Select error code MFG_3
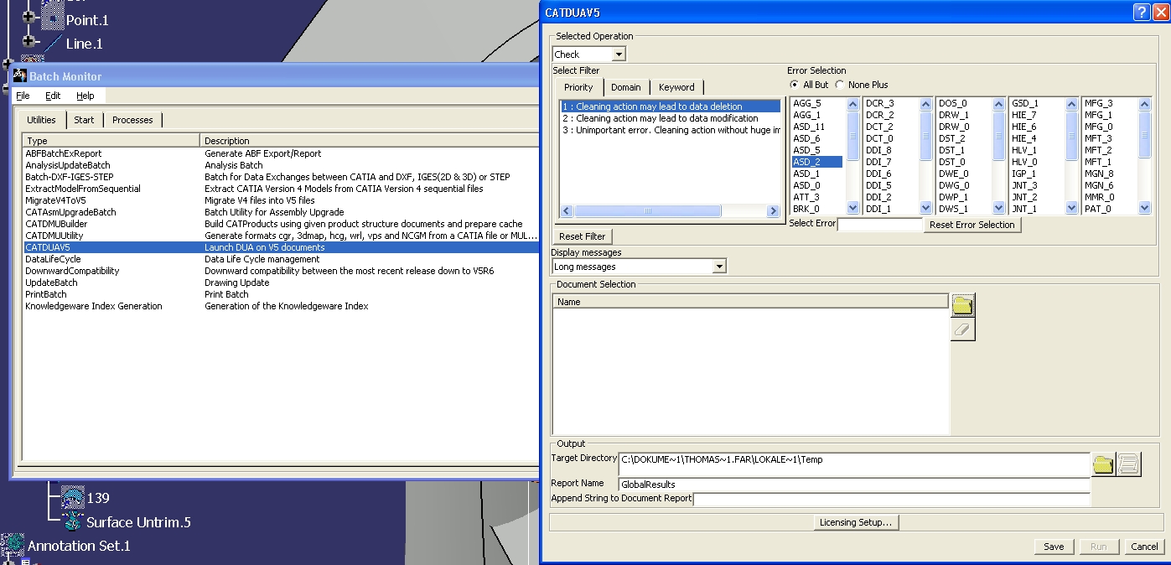 [1098, 103]
